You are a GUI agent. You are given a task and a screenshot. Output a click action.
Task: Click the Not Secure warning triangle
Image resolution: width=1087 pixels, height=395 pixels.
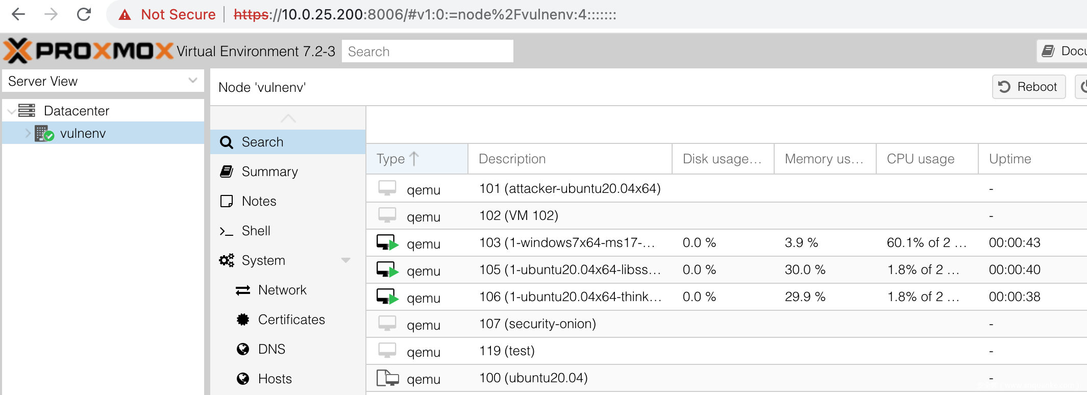tap(125, 15)
